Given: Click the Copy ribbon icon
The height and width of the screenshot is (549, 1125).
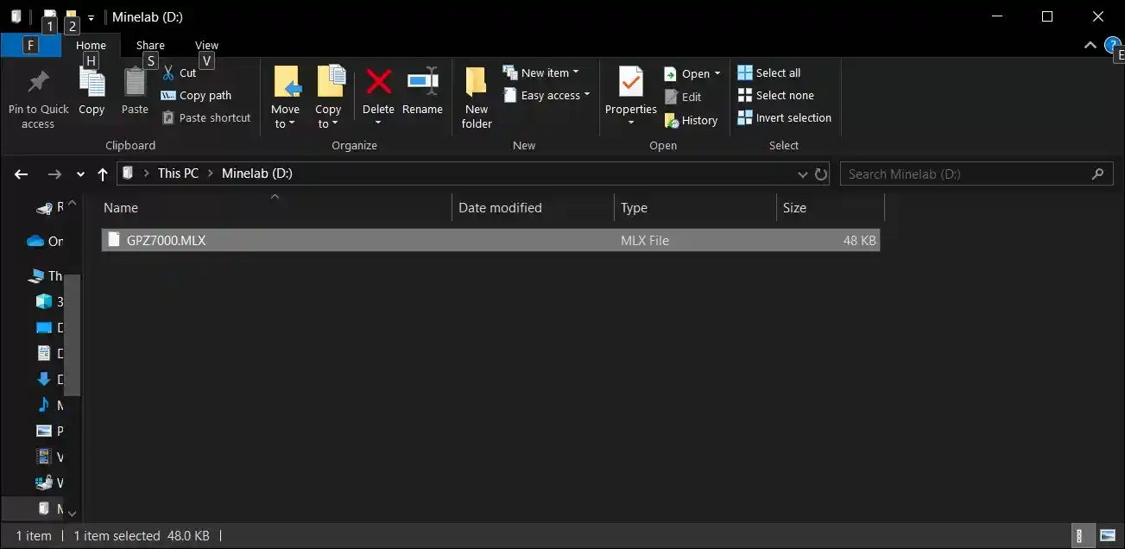Looking at the screenshot, I should coord(92,83).
